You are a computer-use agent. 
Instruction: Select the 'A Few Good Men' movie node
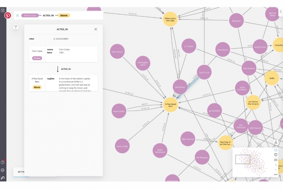coord(171,105)
